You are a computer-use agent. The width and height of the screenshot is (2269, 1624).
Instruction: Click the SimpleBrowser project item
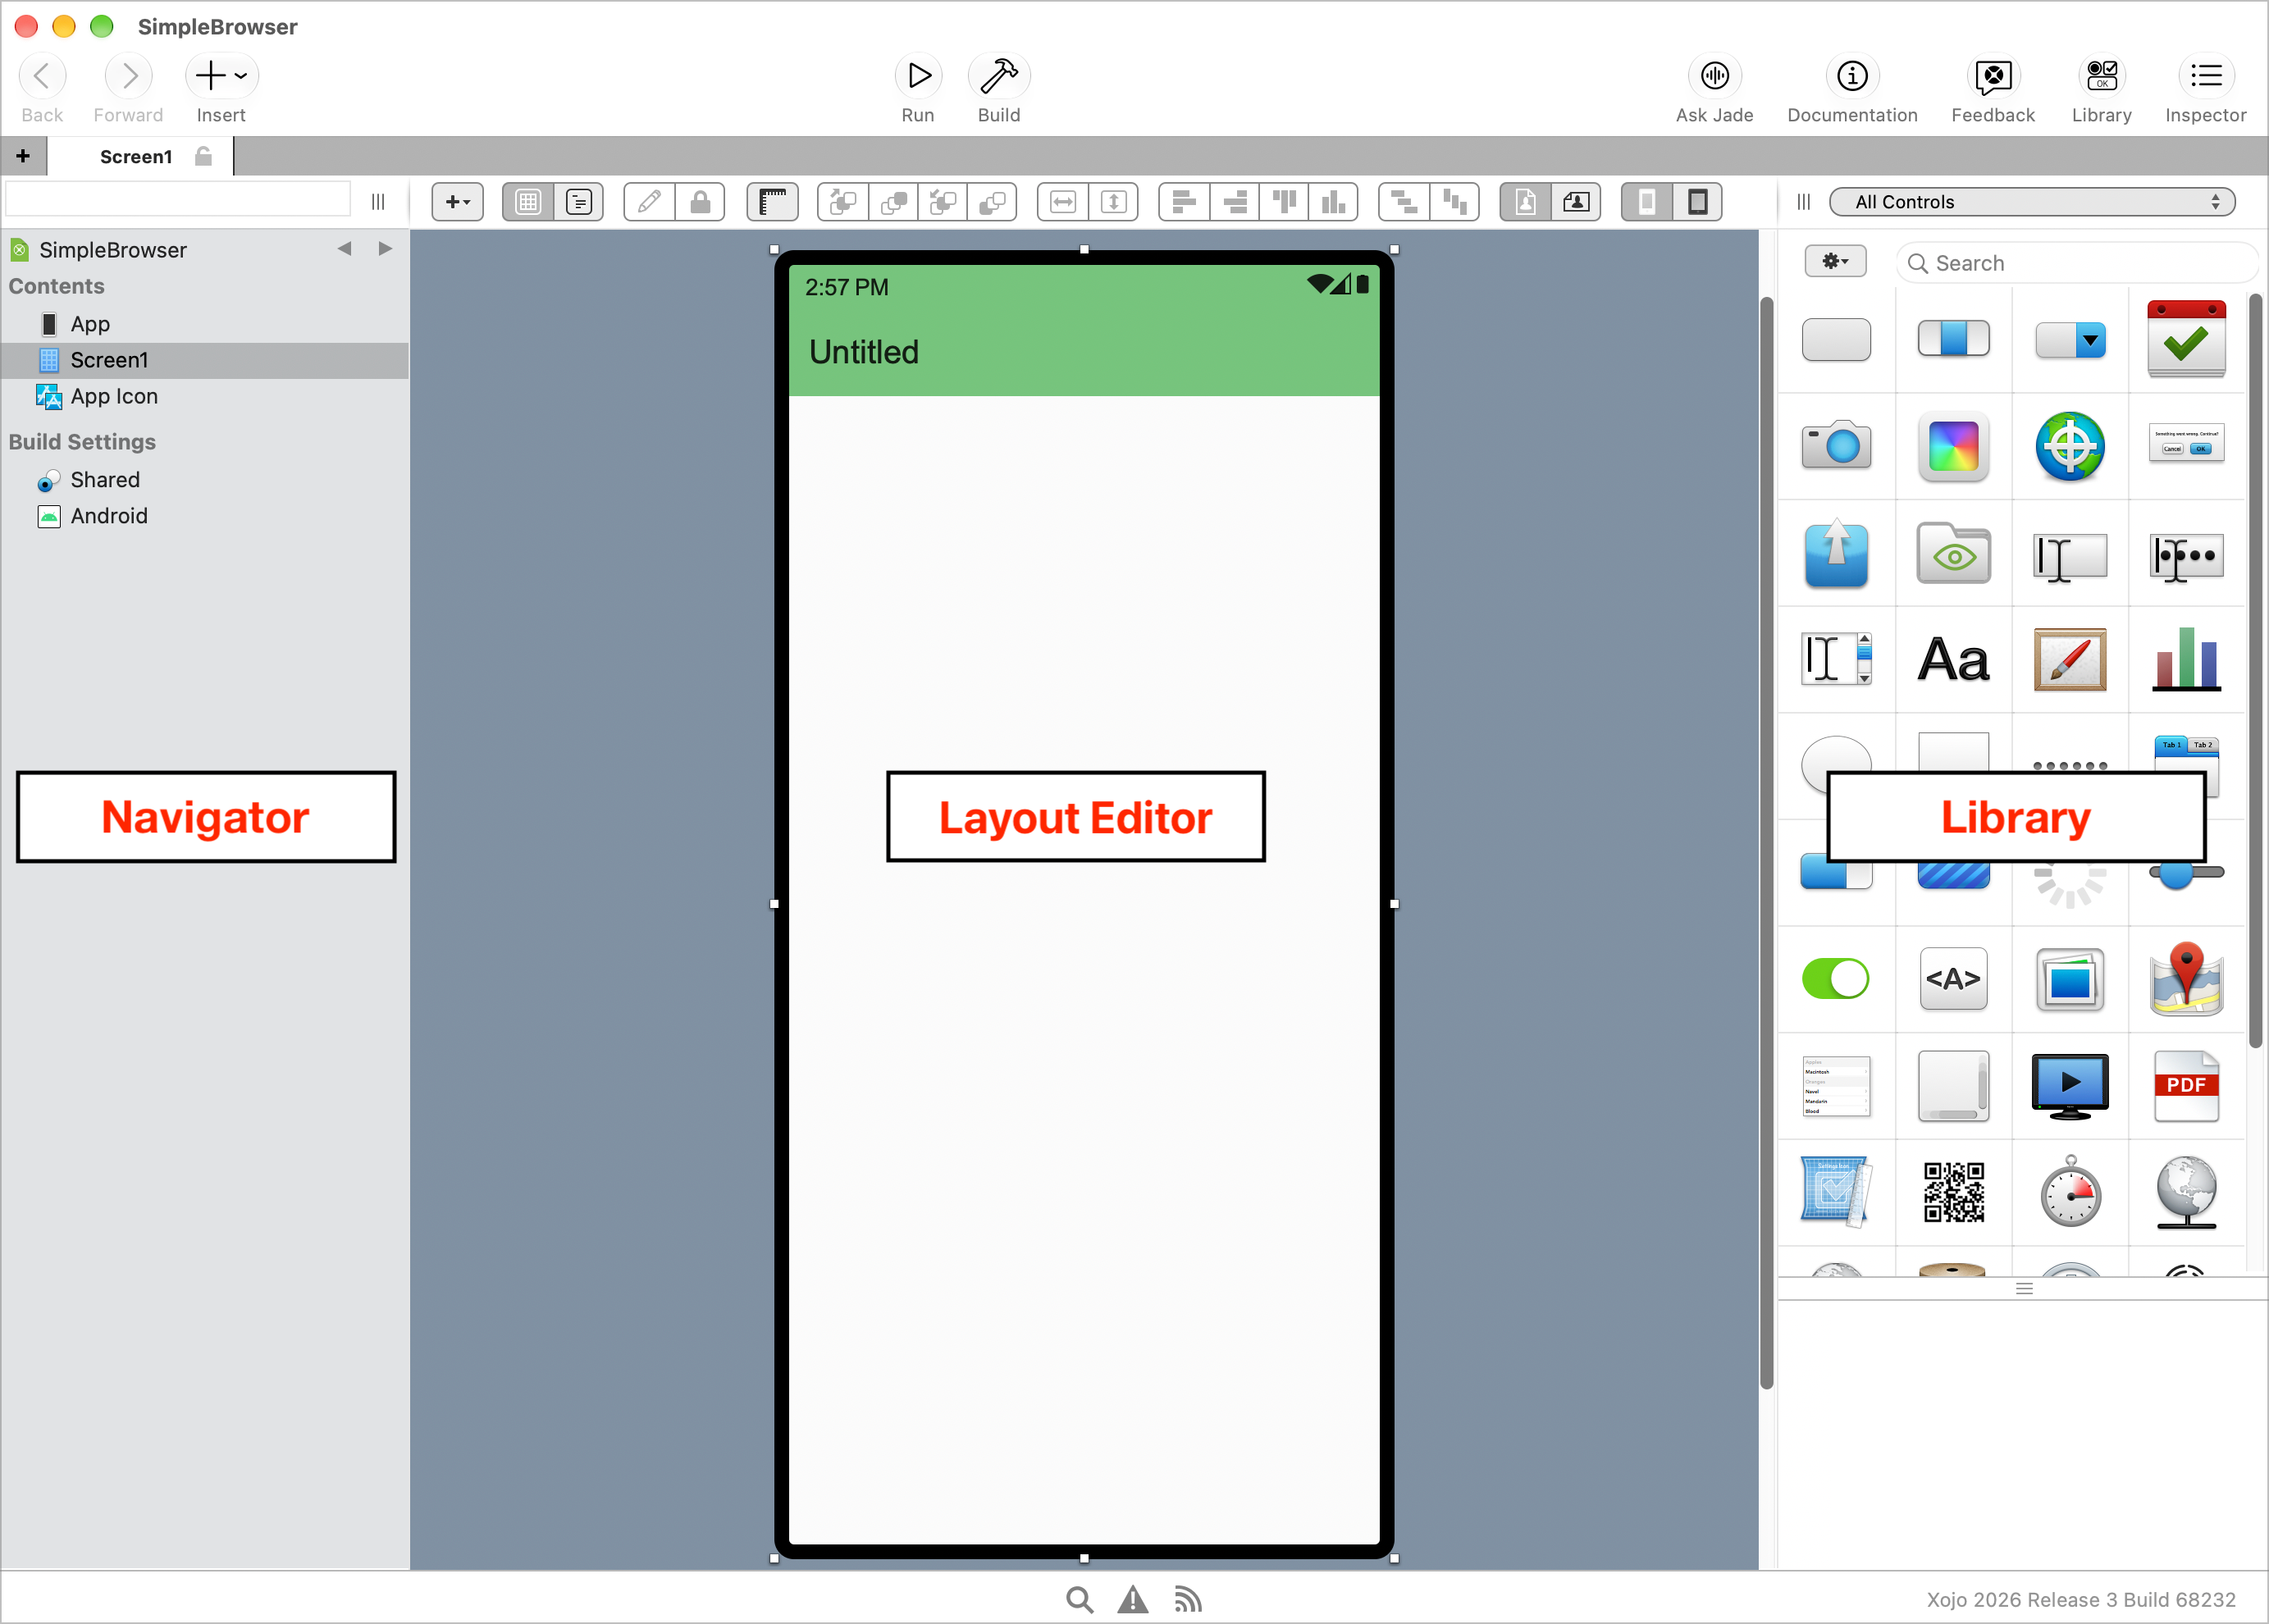click(112, 250)
